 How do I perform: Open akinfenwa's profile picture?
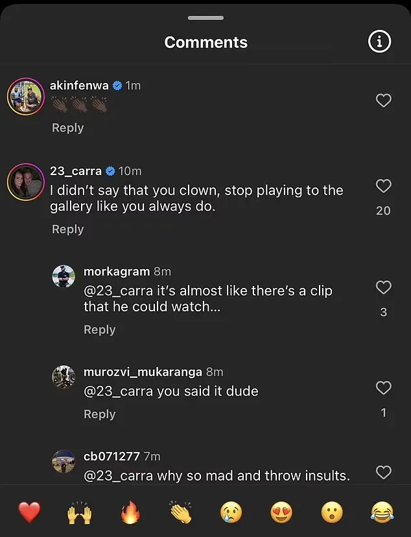25,97
